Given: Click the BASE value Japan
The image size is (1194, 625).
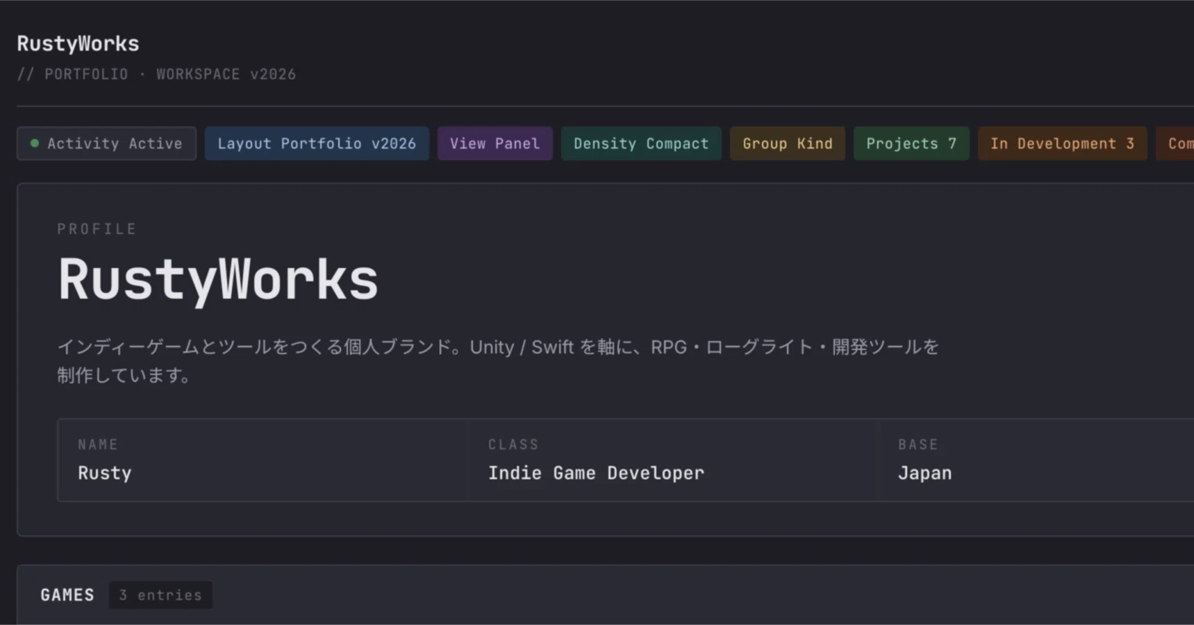Looking at the screenshot, I should click(924, 473).
